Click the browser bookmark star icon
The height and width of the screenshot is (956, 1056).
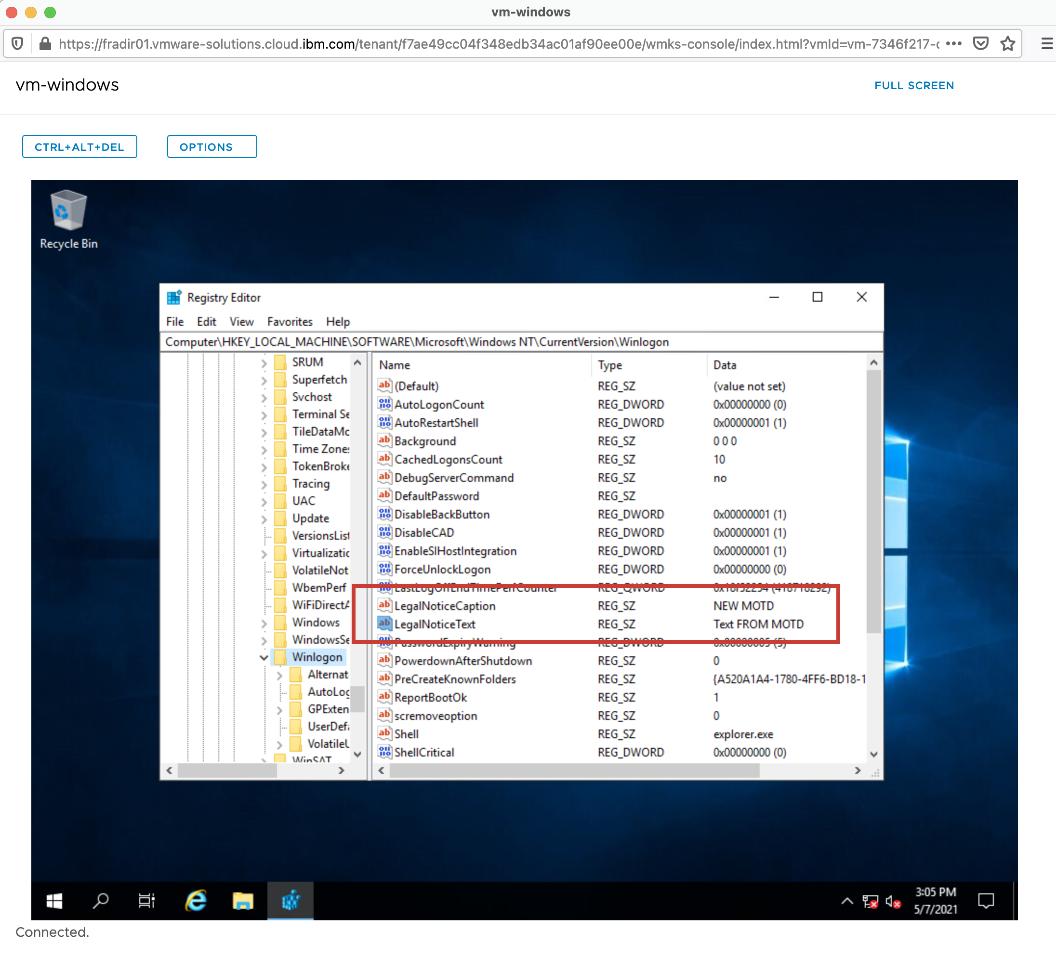click(1007, 43)
